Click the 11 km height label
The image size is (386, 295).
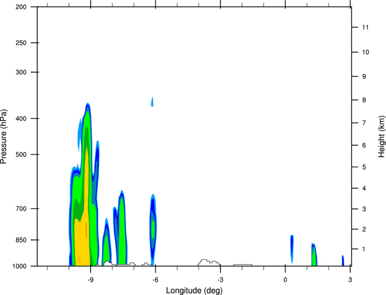tap(366, 27)
